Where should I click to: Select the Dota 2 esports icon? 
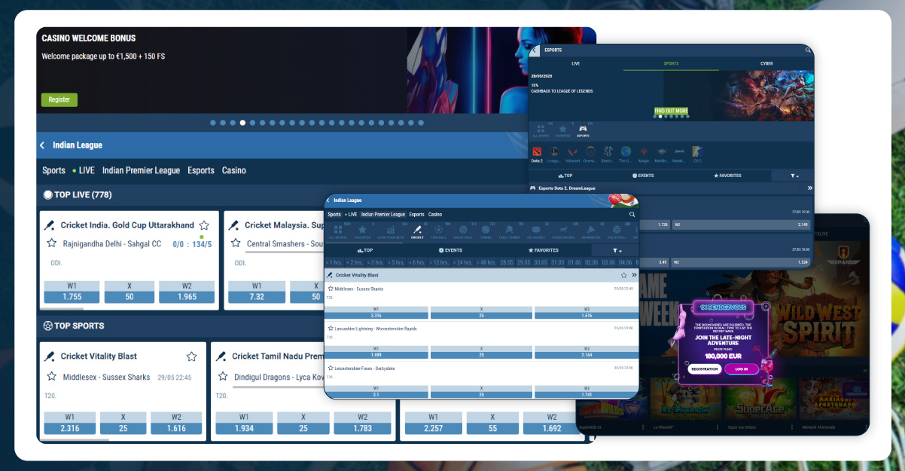(537, 151)
